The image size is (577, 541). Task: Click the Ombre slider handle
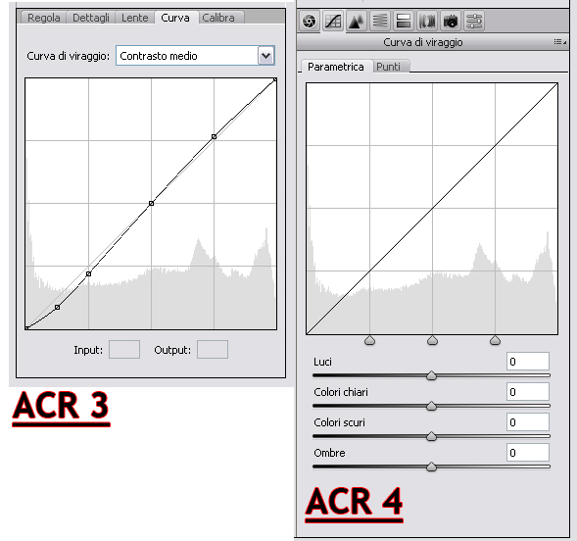[431, 467]
